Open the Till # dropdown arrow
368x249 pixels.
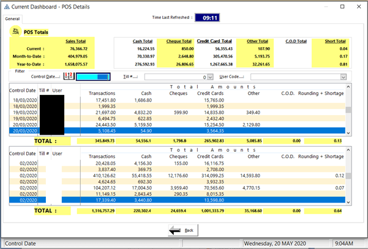pyautogui.click(x=210, y=77)
